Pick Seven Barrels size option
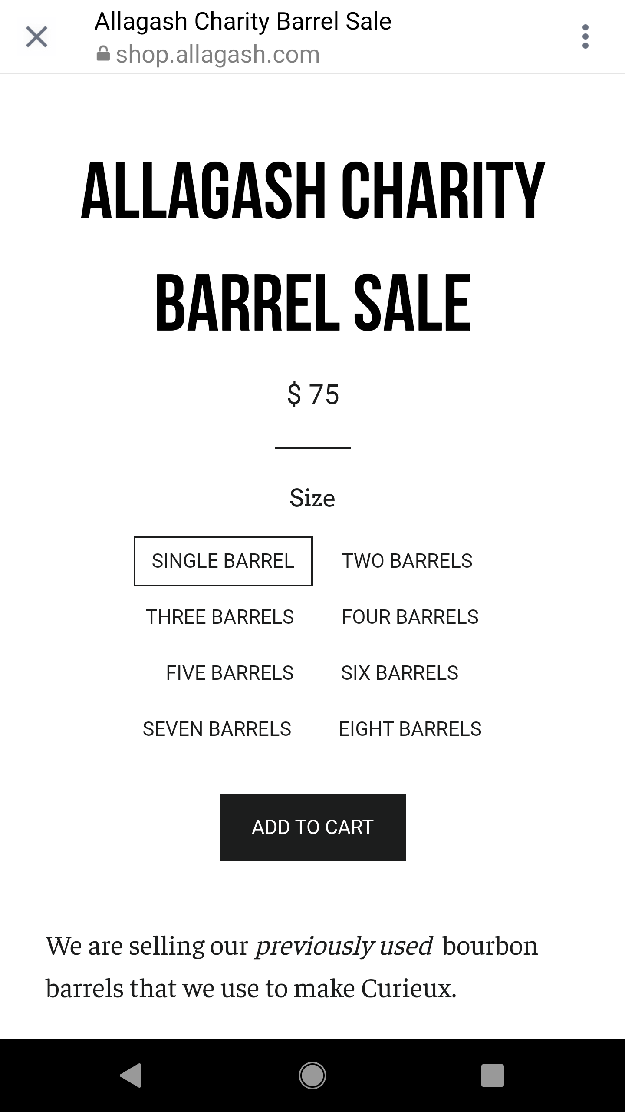 click(x=217, y=729)
